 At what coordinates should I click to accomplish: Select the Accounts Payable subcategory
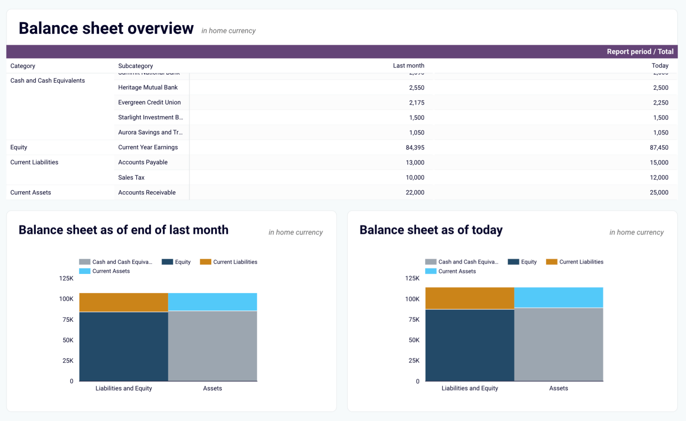pyautogui.click(x=143, y=162)
